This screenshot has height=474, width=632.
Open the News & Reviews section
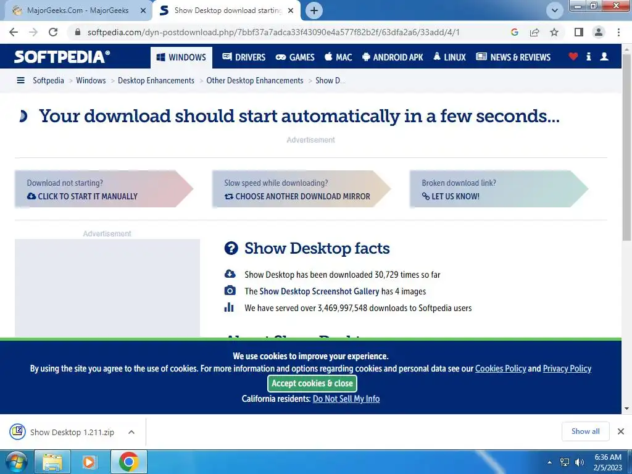[513, 57]
